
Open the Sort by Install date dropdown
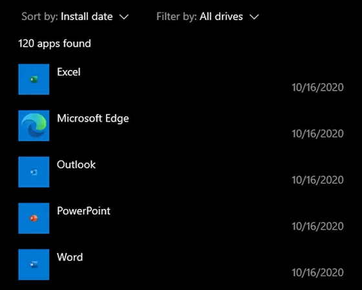click(x=75, y=17)
